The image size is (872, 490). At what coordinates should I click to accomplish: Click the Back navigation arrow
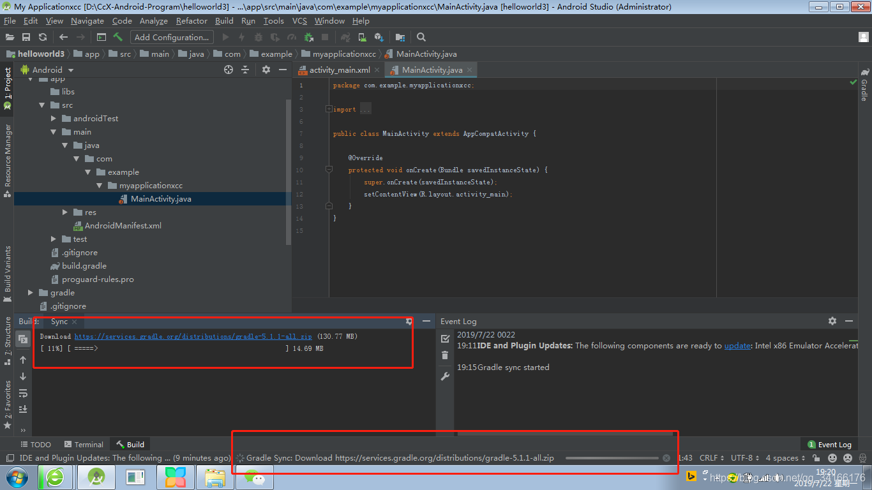(63, 37)
